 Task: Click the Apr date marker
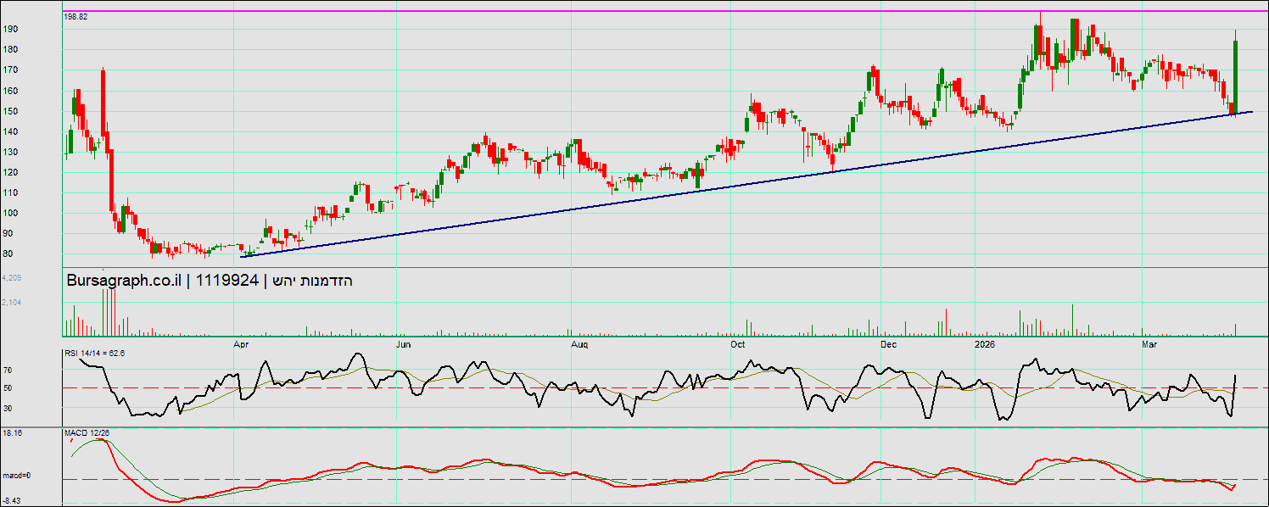point(240,345)
